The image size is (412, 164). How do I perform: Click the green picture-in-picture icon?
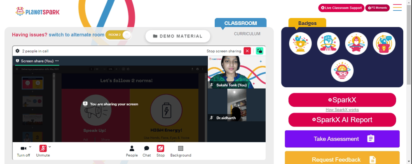tap(260, 51)
